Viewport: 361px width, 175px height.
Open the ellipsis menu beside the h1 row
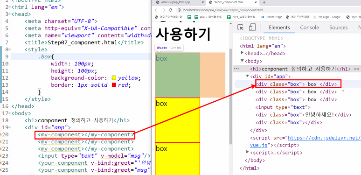click(x=236, y=69)
